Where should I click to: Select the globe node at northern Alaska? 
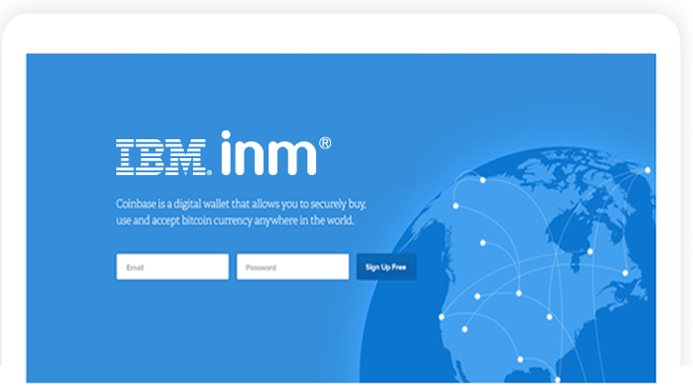pos(482,180)
